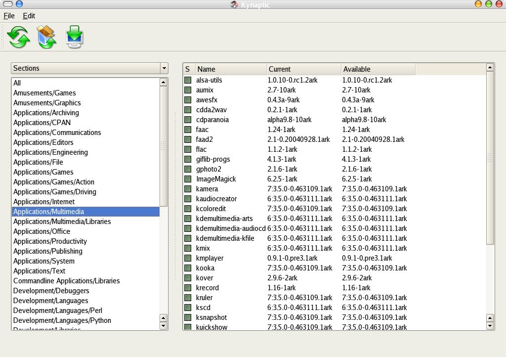Select Amusements/Games section

pyautogui.click(x=85, y=93)
